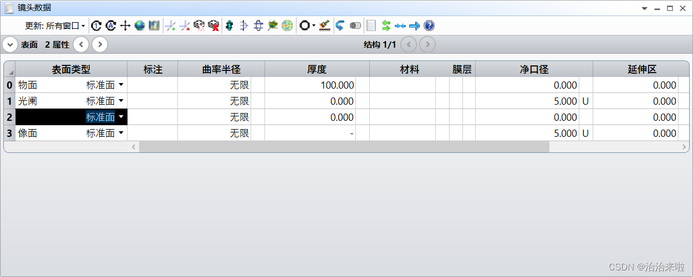Expand the surface properties chevron
The height and width of the screenshot is (277, 693).
click(x=11, y=44)
